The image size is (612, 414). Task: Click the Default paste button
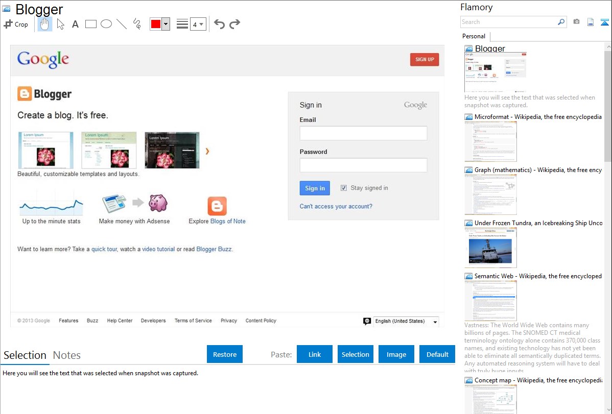(437, 354)
